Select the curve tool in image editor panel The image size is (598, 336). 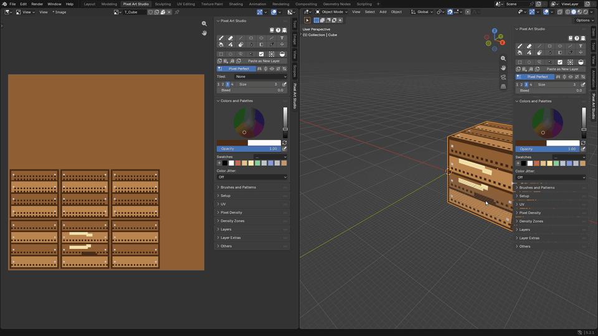(x=272, y=38)
